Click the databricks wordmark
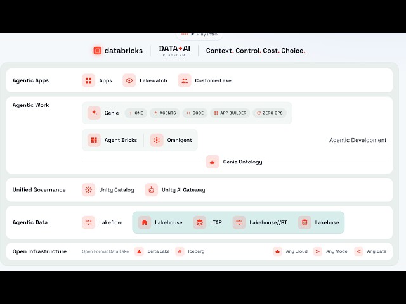This screenshot has height=304, width=406. 124,51
